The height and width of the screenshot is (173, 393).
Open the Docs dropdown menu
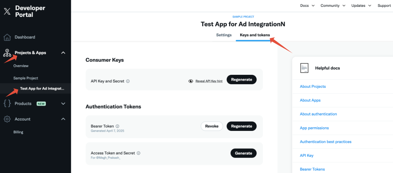click(x=307, y=5)
